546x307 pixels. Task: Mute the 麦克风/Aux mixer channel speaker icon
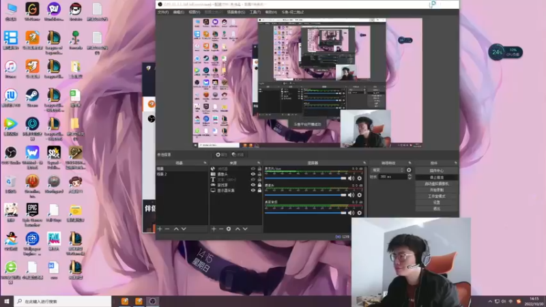[351, 178]
